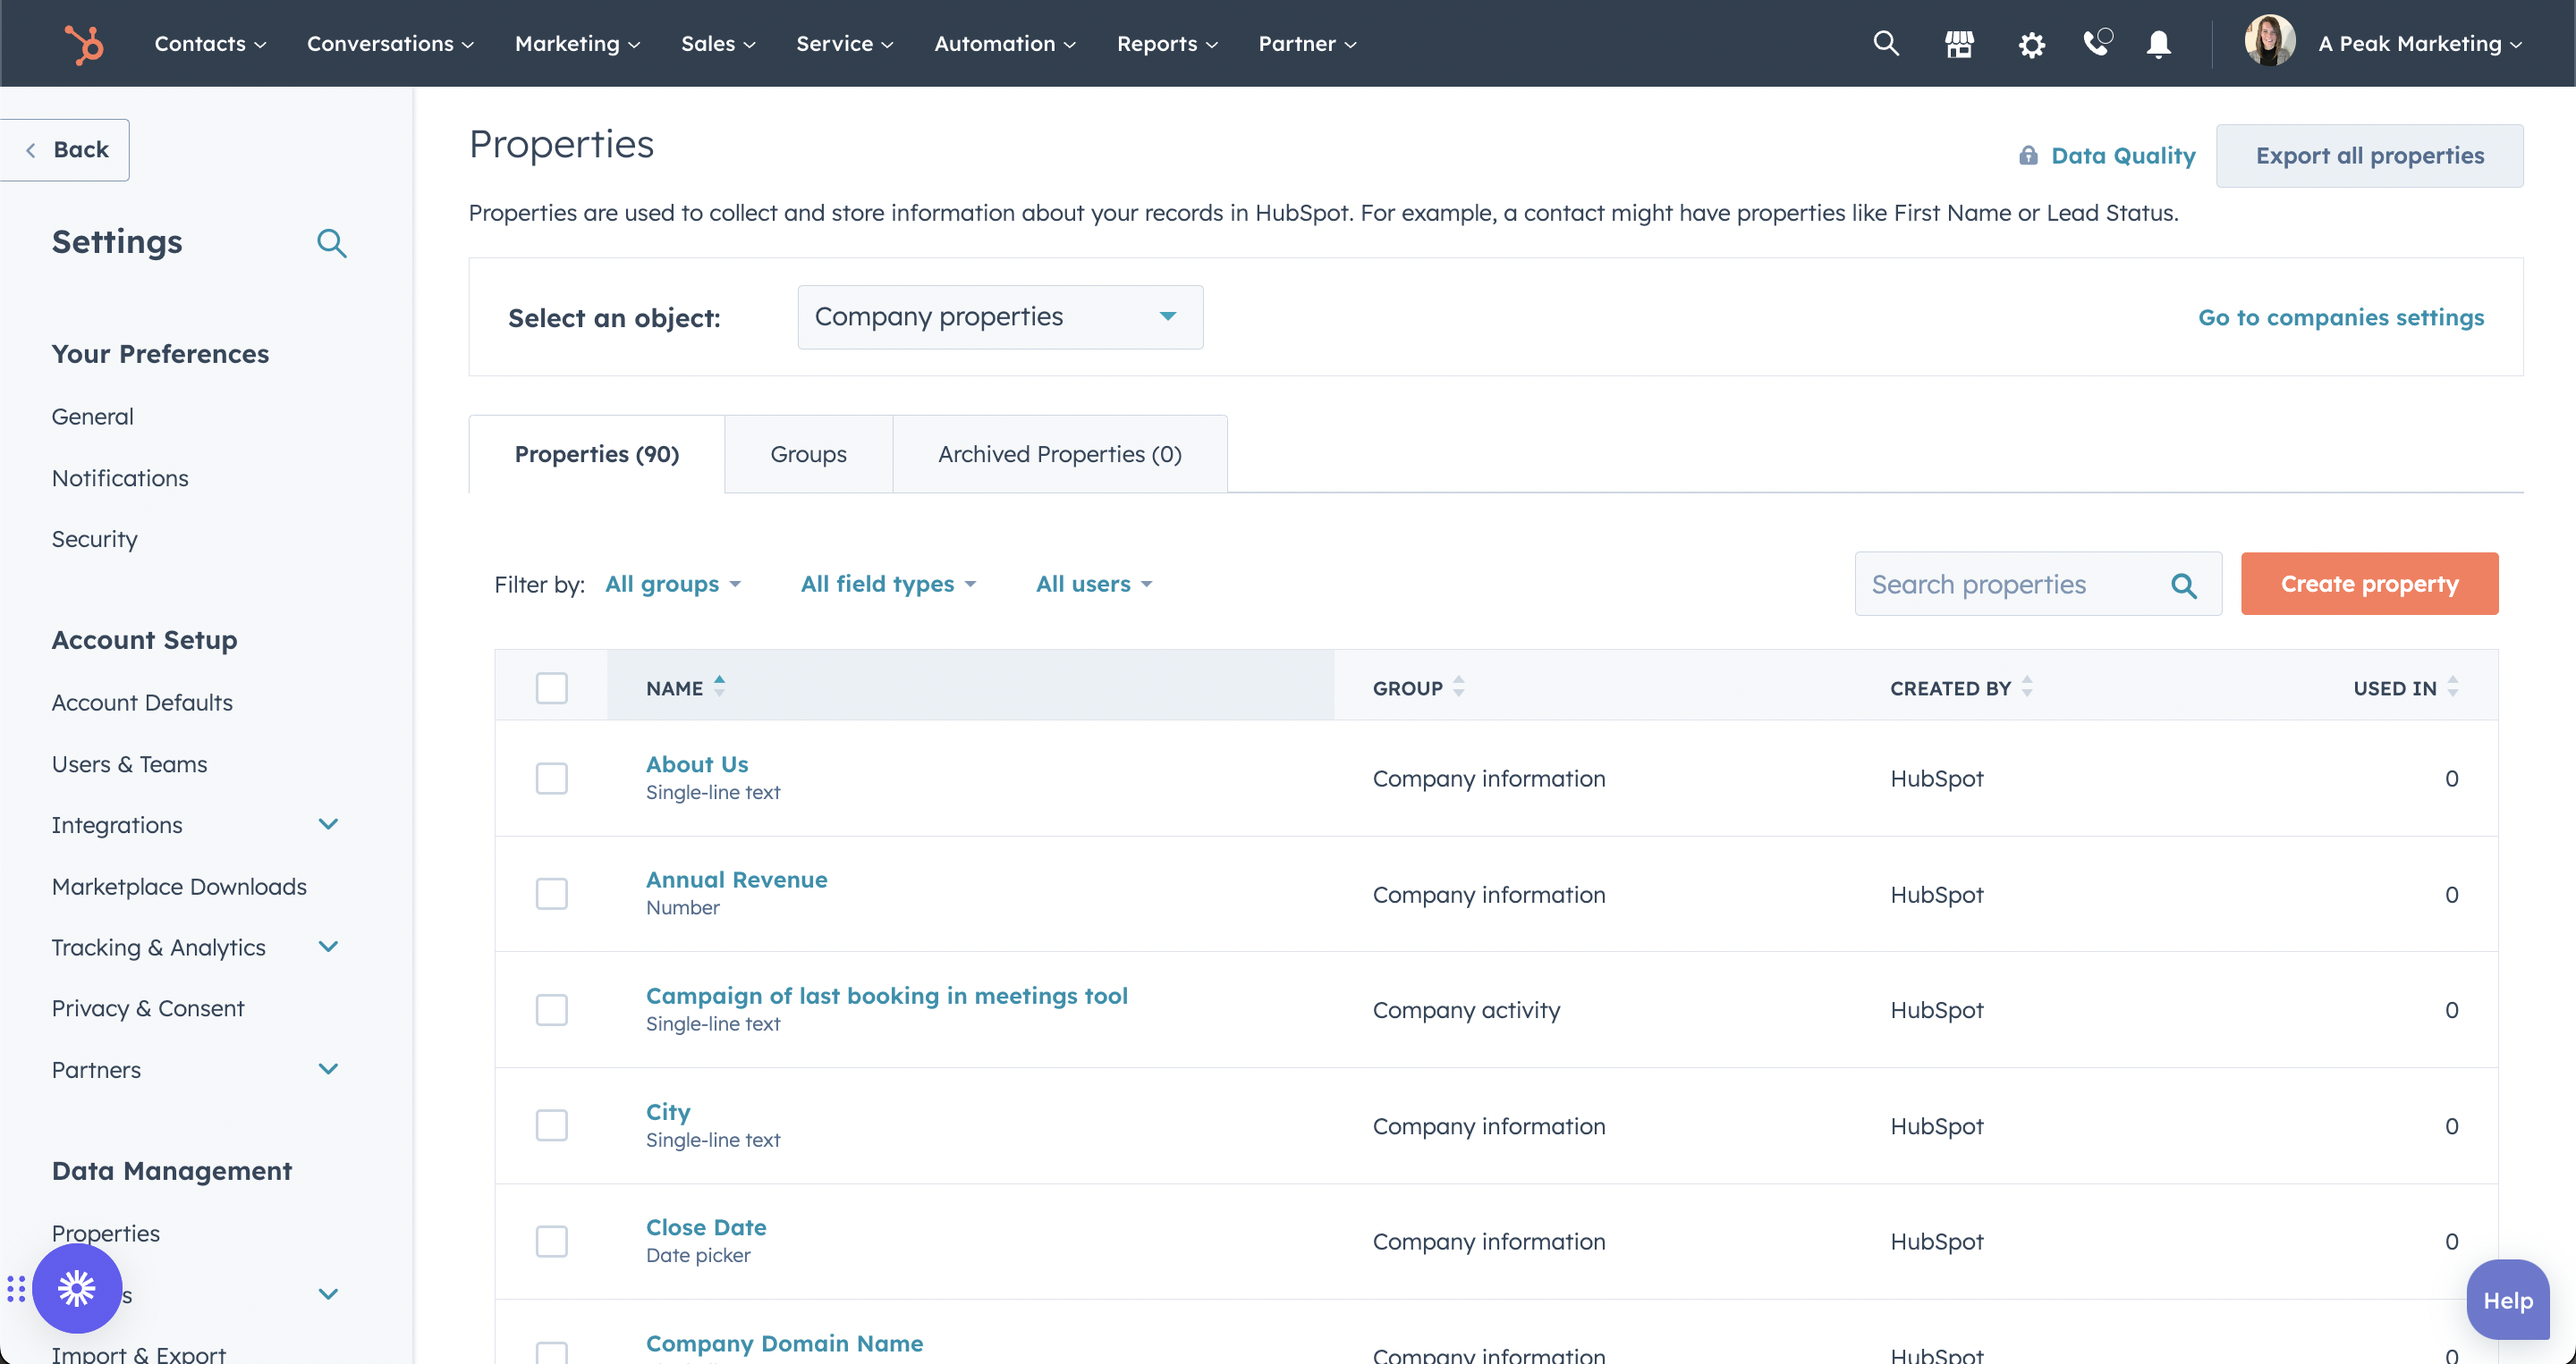Expand the All field types filter dropdown
2576x1364 pixels.
pos(887,583)
